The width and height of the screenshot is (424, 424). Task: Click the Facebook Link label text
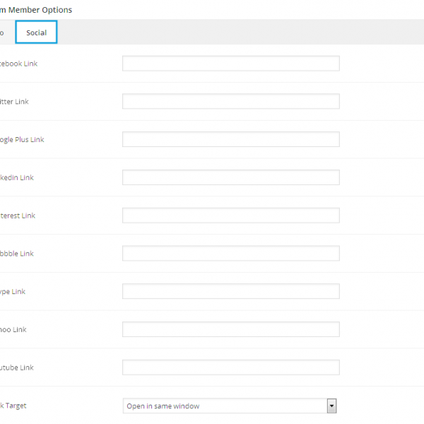(19, 64)
